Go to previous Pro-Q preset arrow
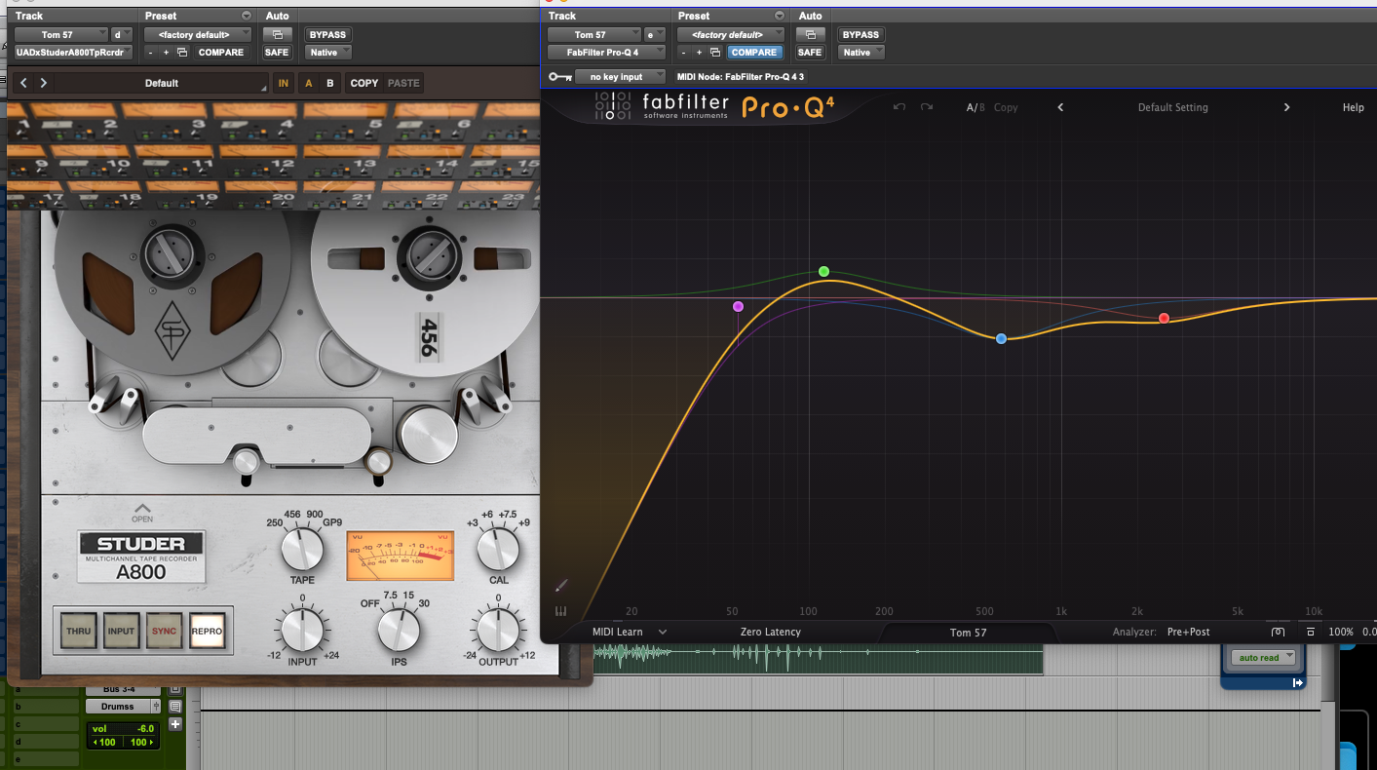Viewport: 1377px width, 770px height. click(x=1060, y=107)
